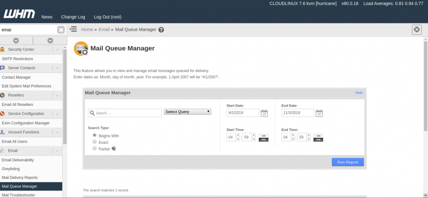Click the info tag icon next to Partial
Viewport: 428px width, 198px height.
[114, 149]
